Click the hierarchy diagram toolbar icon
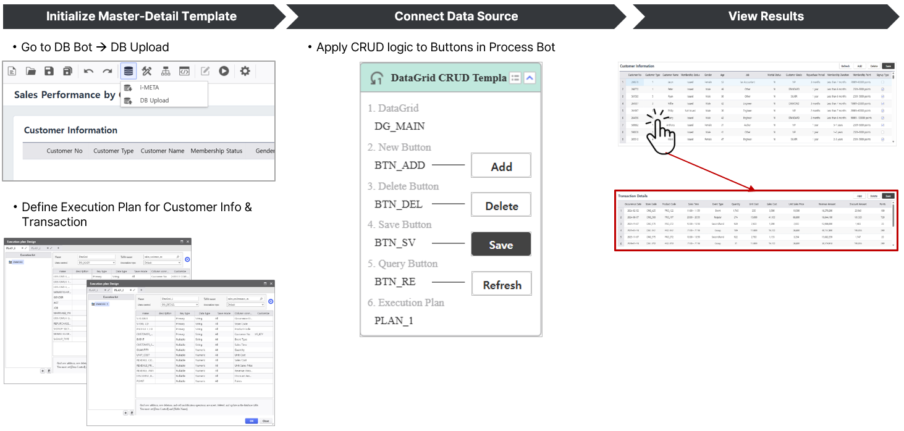This screenshot has width=904, height=431. 166,71
